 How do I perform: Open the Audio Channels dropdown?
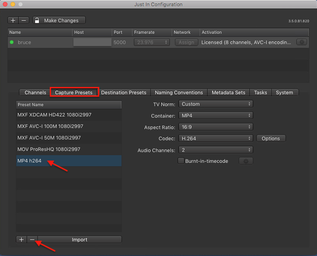tap(216, 150)
